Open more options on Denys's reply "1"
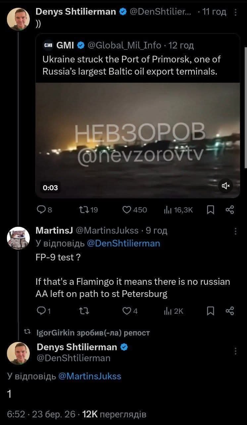The width and height of the screenshot is (247, 425). click(235, 351)
